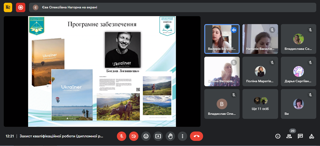Open the three-dot more options menu
The height and width of the screenshot is (146, 320).
tap(182, 136)
